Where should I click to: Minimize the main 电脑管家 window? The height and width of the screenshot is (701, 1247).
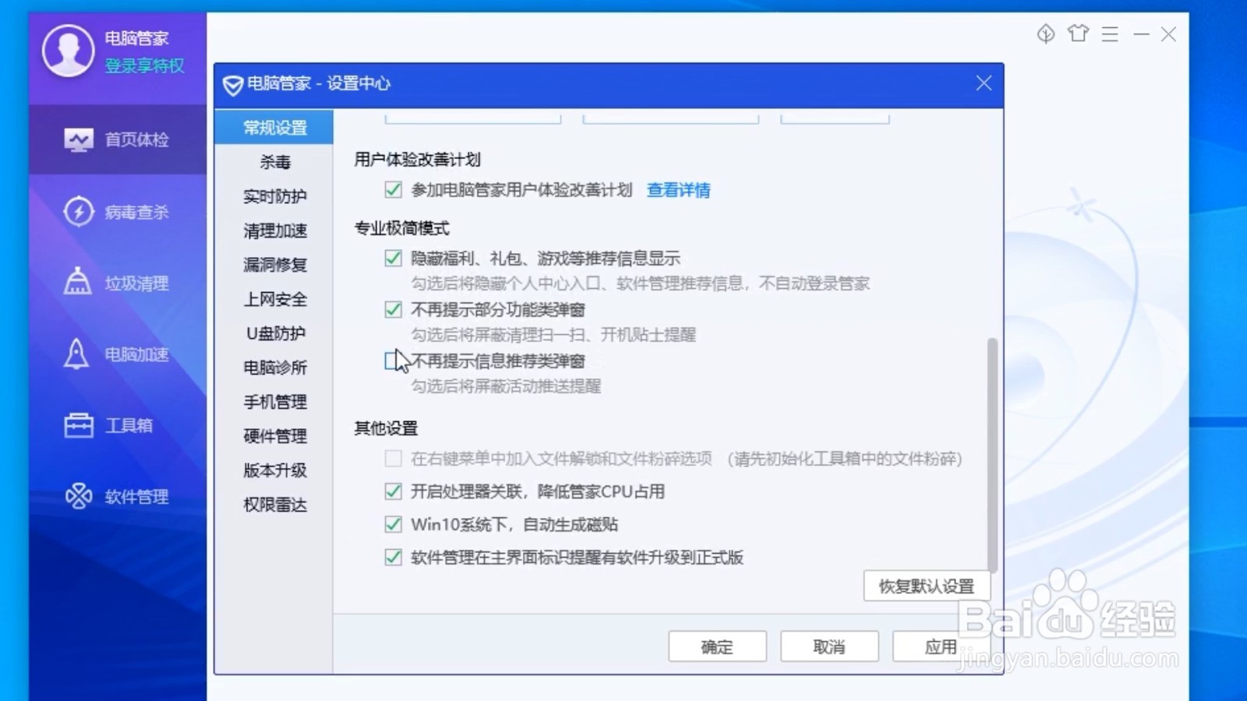1141,33
